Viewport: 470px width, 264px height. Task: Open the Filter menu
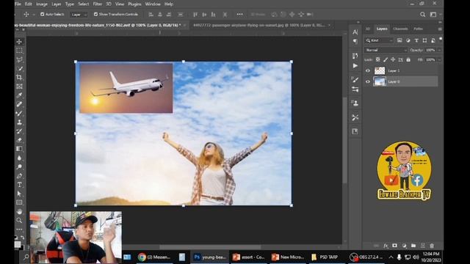(98, 4)
